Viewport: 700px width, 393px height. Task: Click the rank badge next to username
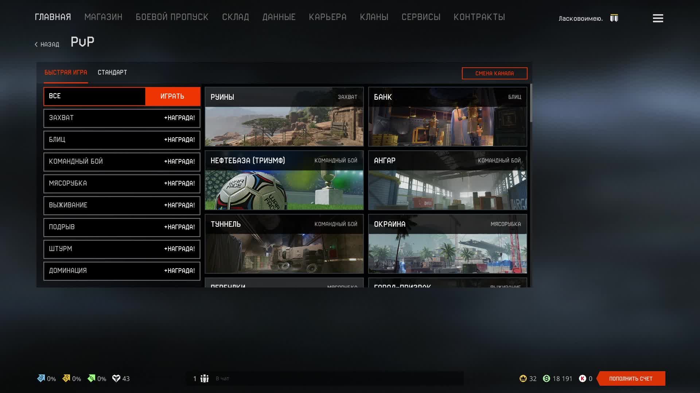pos(614,18)
